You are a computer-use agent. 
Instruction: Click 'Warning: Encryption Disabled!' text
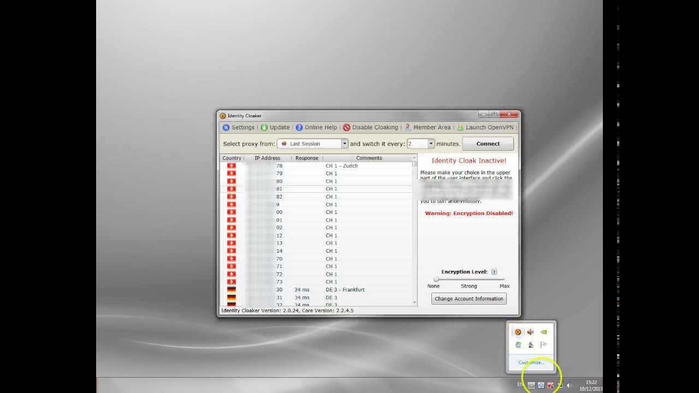(x=469, y=213)
